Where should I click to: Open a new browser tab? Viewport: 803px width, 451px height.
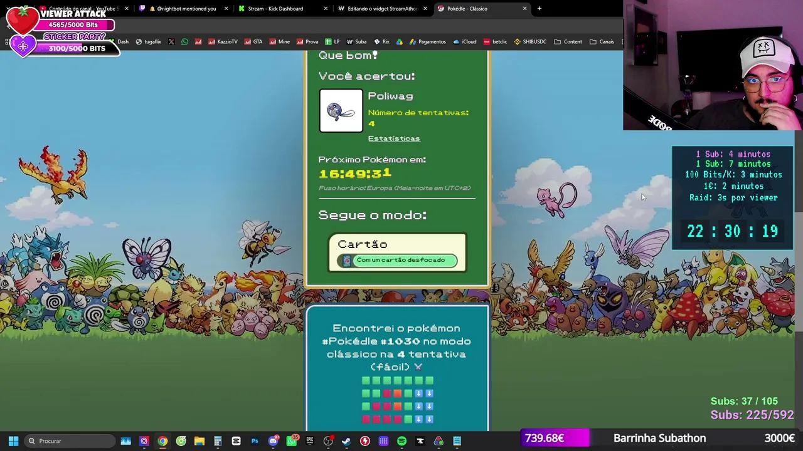pyautogui.click(x=540, y=9)
